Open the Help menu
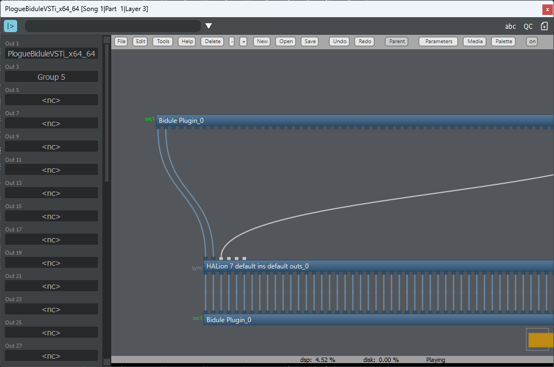This screenshot has height=367, width=554. (187, 42)
